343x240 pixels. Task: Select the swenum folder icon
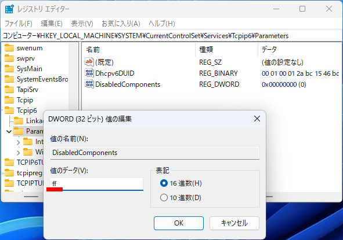(x=9, y=48)
